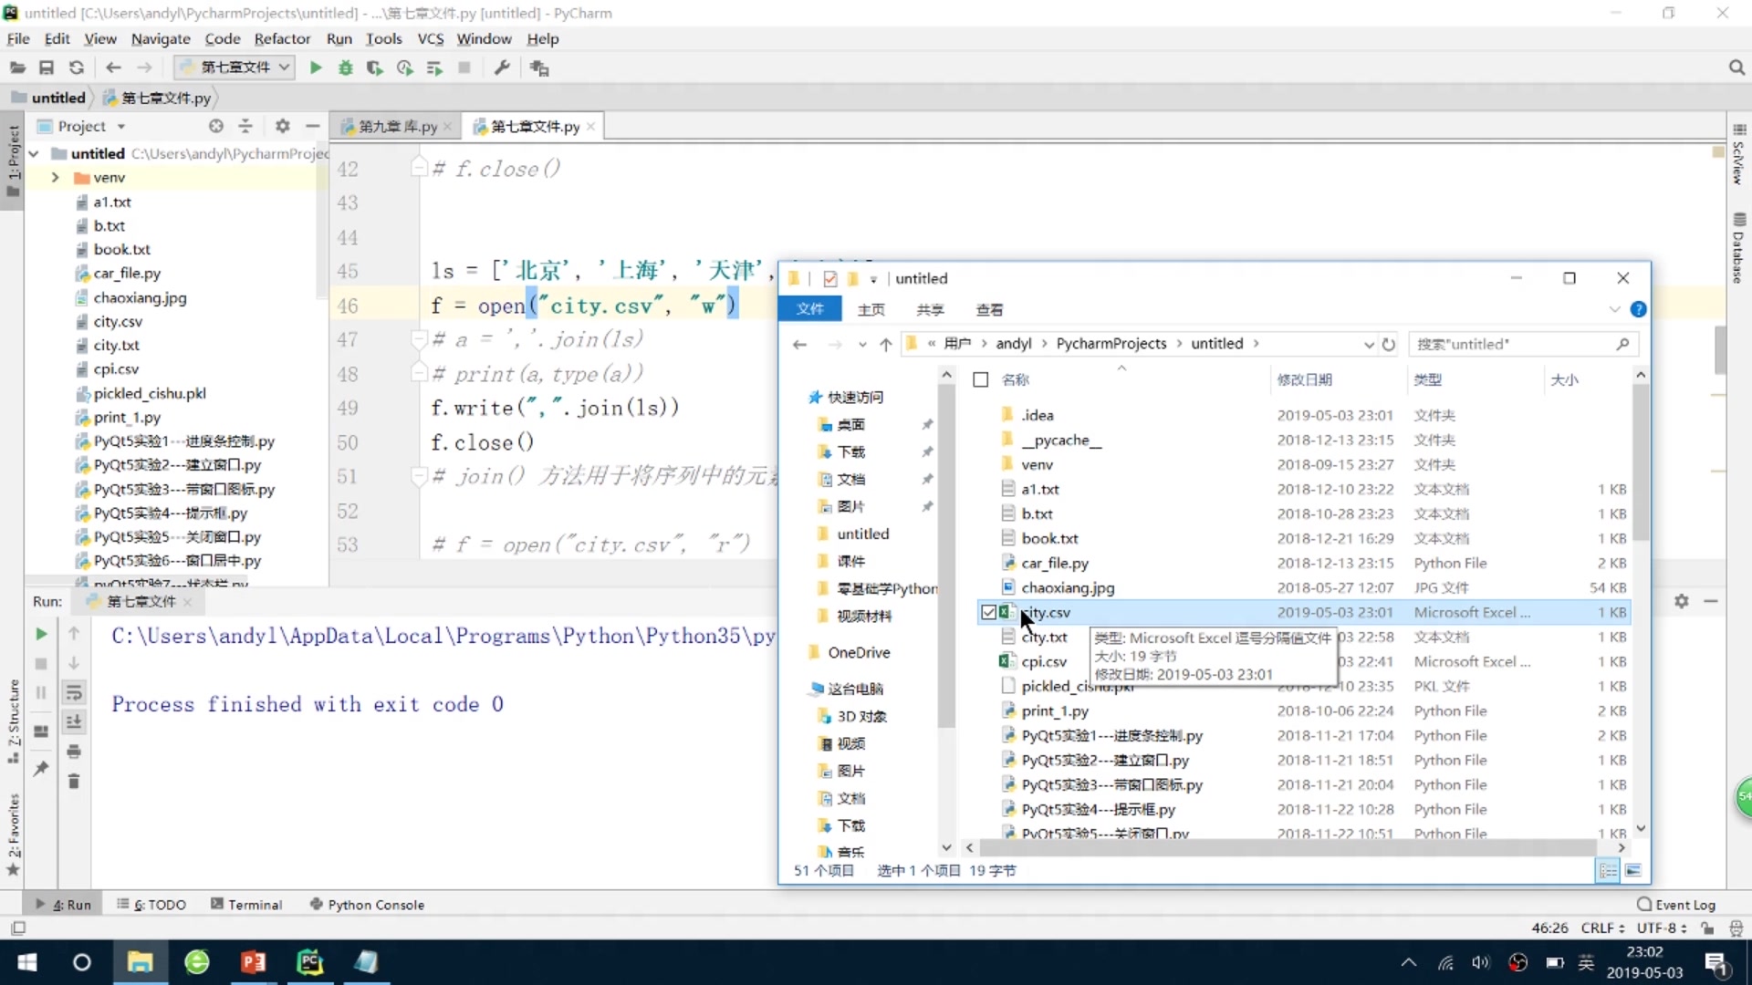Open file with folder icon in toolbar
Image resolution: width=1752 pixels, height=985 pixels.
pyautogui.click(x=17, y=67)
